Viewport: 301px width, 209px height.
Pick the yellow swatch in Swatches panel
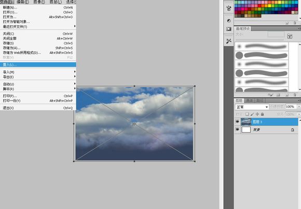point(269,6)
